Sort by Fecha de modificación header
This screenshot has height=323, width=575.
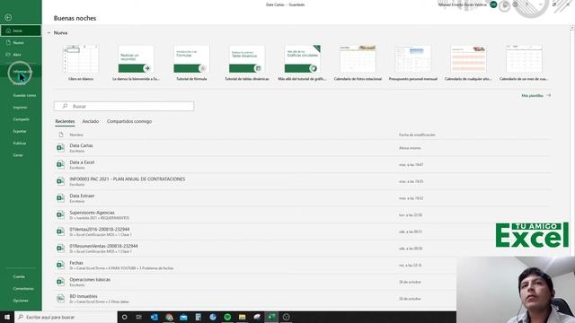tap(417, 135)
